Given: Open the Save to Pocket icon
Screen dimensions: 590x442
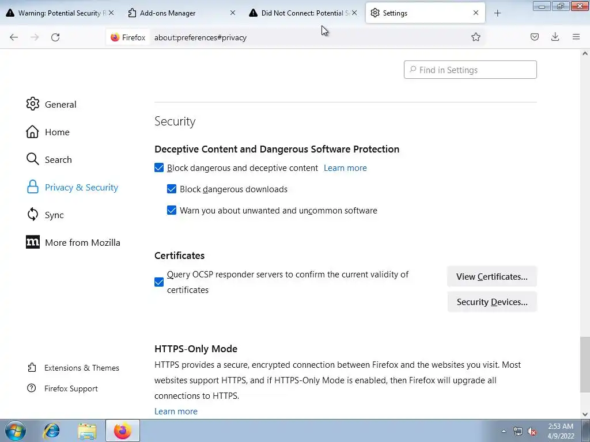Looking at the screenshot, I should point(534,37).
